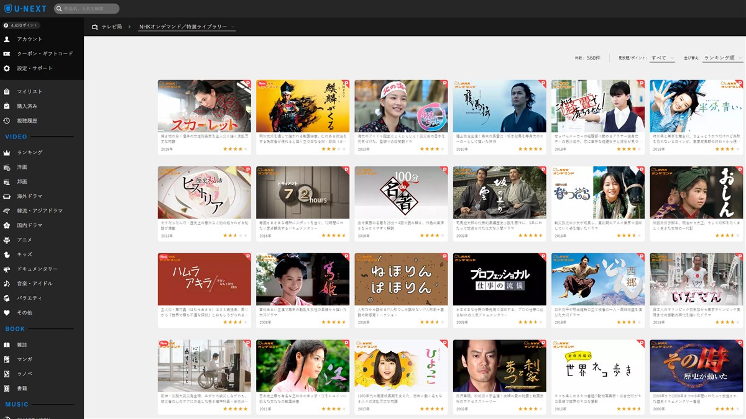The height and width of the screenshot is (419, 746).
Task: Open the おしん thumbnail
Action: click(x=696, y=192)
